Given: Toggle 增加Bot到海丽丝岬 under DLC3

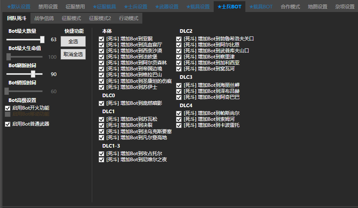Looking at the screenshot, I should click(179, 85).
